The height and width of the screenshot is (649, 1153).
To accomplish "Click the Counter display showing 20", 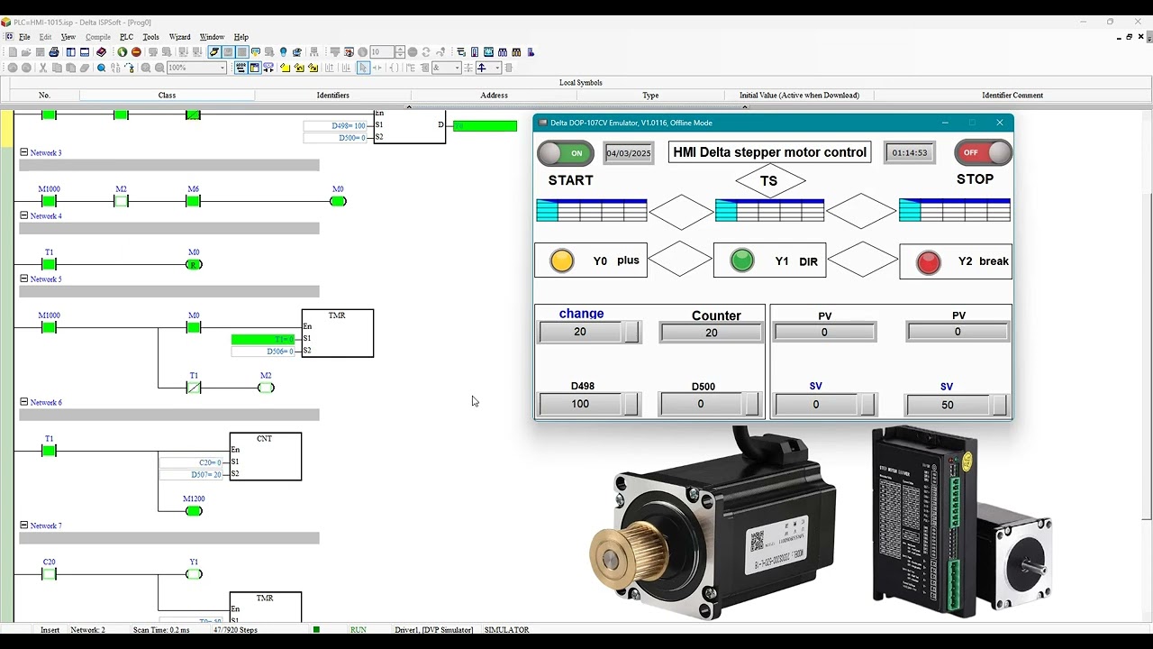I will point(711,333).
